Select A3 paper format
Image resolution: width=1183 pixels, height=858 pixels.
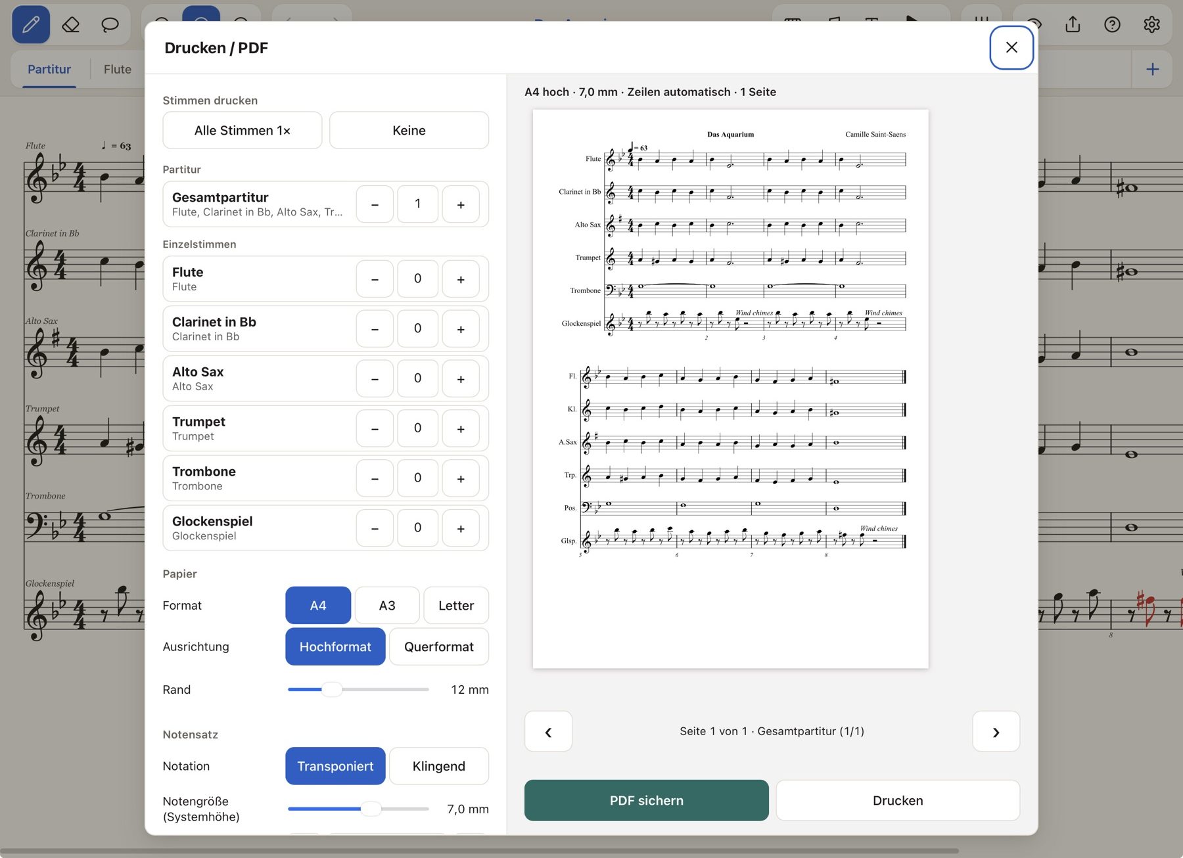tap(387, 606)
